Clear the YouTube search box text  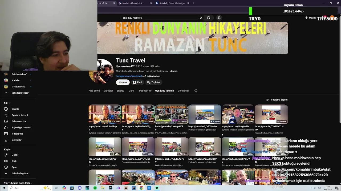coord(201,18)
